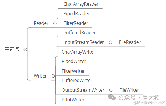Image resolution: width=166 pixels, height=106 pixels.
Task: Select the CharArrayWriter node
Action: pyautogui.click(x=78, y=52)
